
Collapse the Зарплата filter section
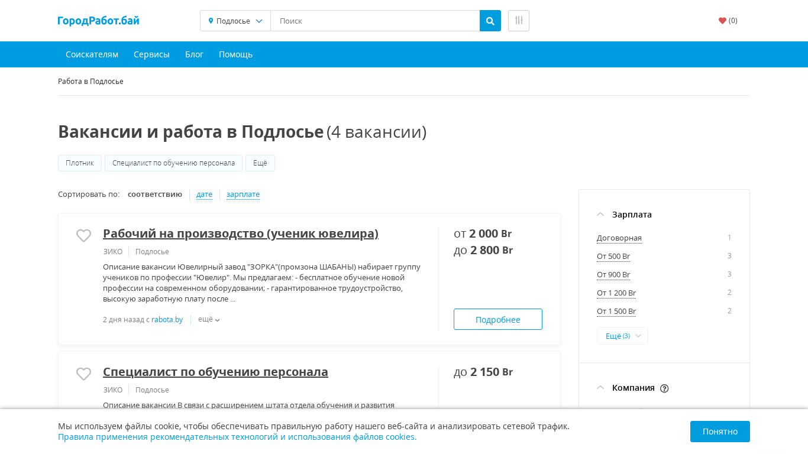pyautogui.click(x=600, y=214)
